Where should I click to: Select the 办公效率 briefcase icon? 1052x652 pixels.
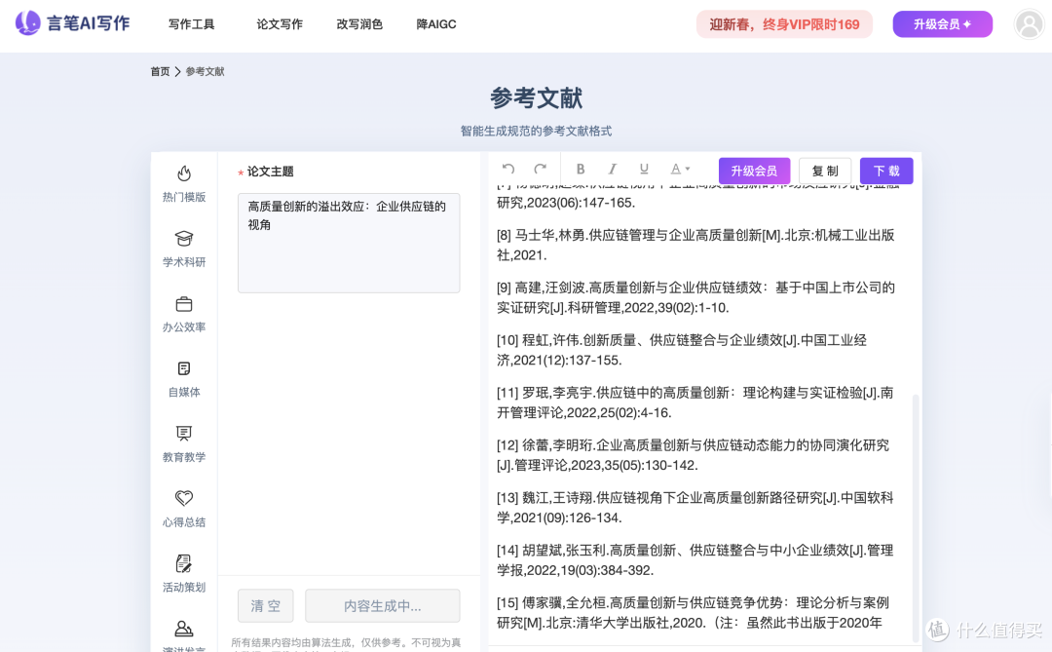184,304
